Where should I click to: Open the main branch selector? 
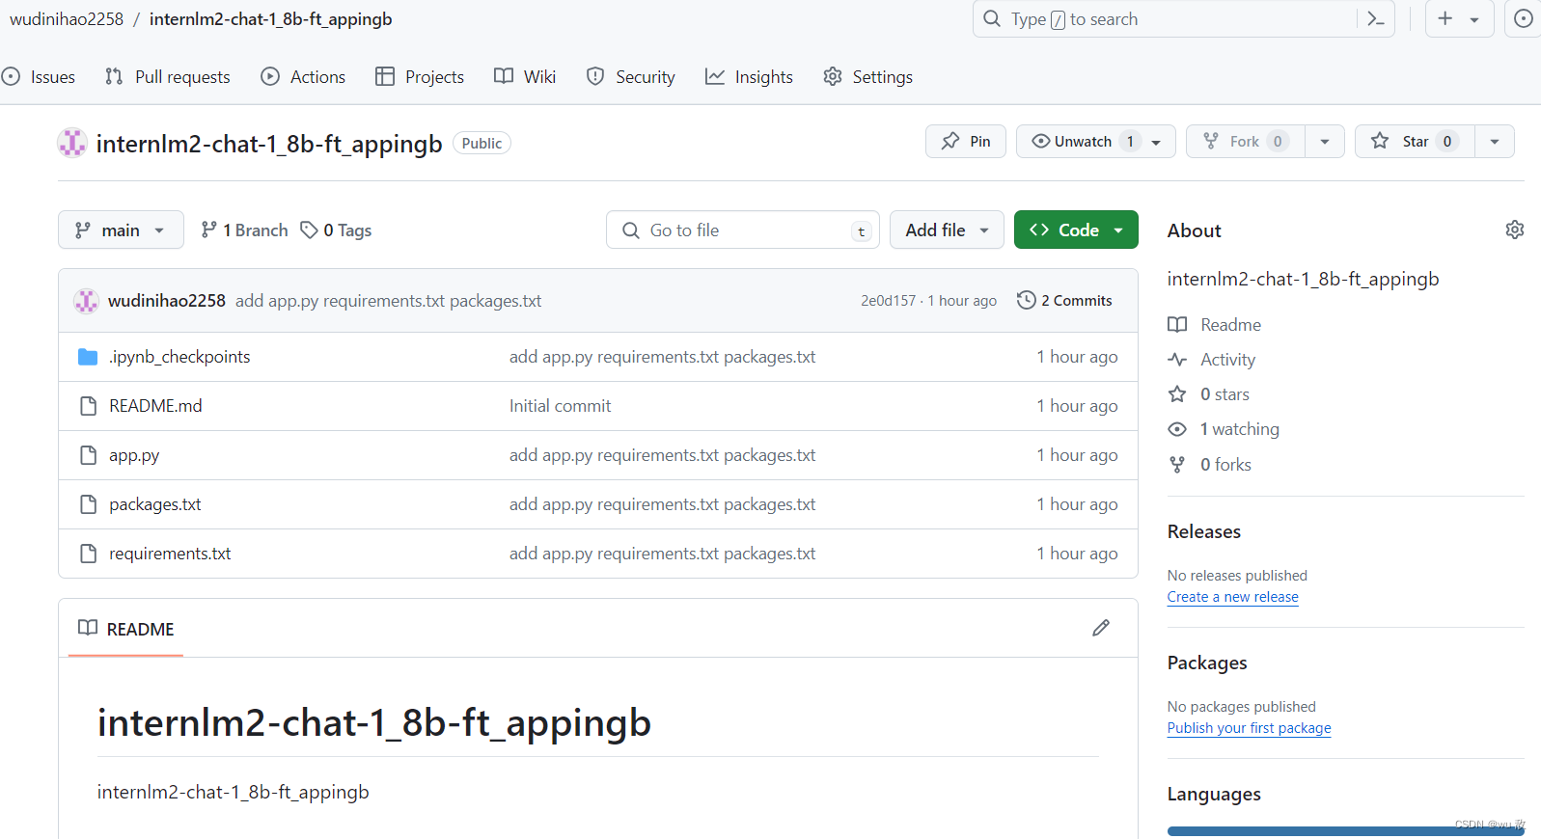(121, 230)
